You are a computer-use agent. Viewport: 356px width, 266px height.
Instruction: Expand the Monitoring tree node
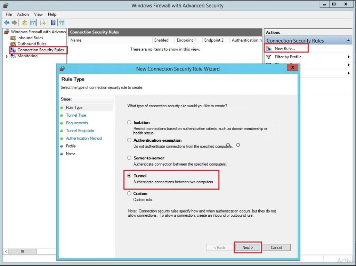pos(7,56)
